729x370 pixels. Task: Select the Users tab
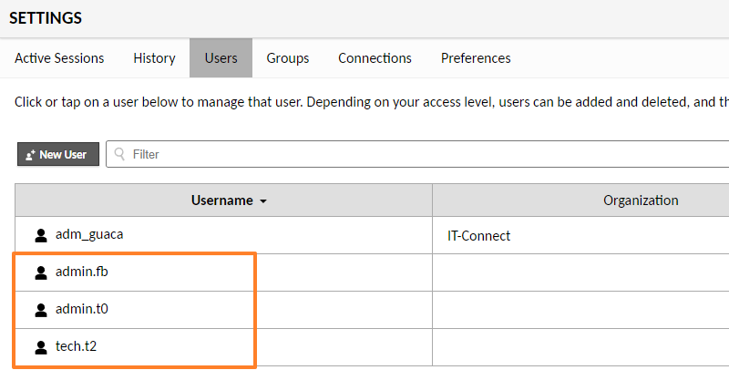pyautogui.click(x=221, y=58)
